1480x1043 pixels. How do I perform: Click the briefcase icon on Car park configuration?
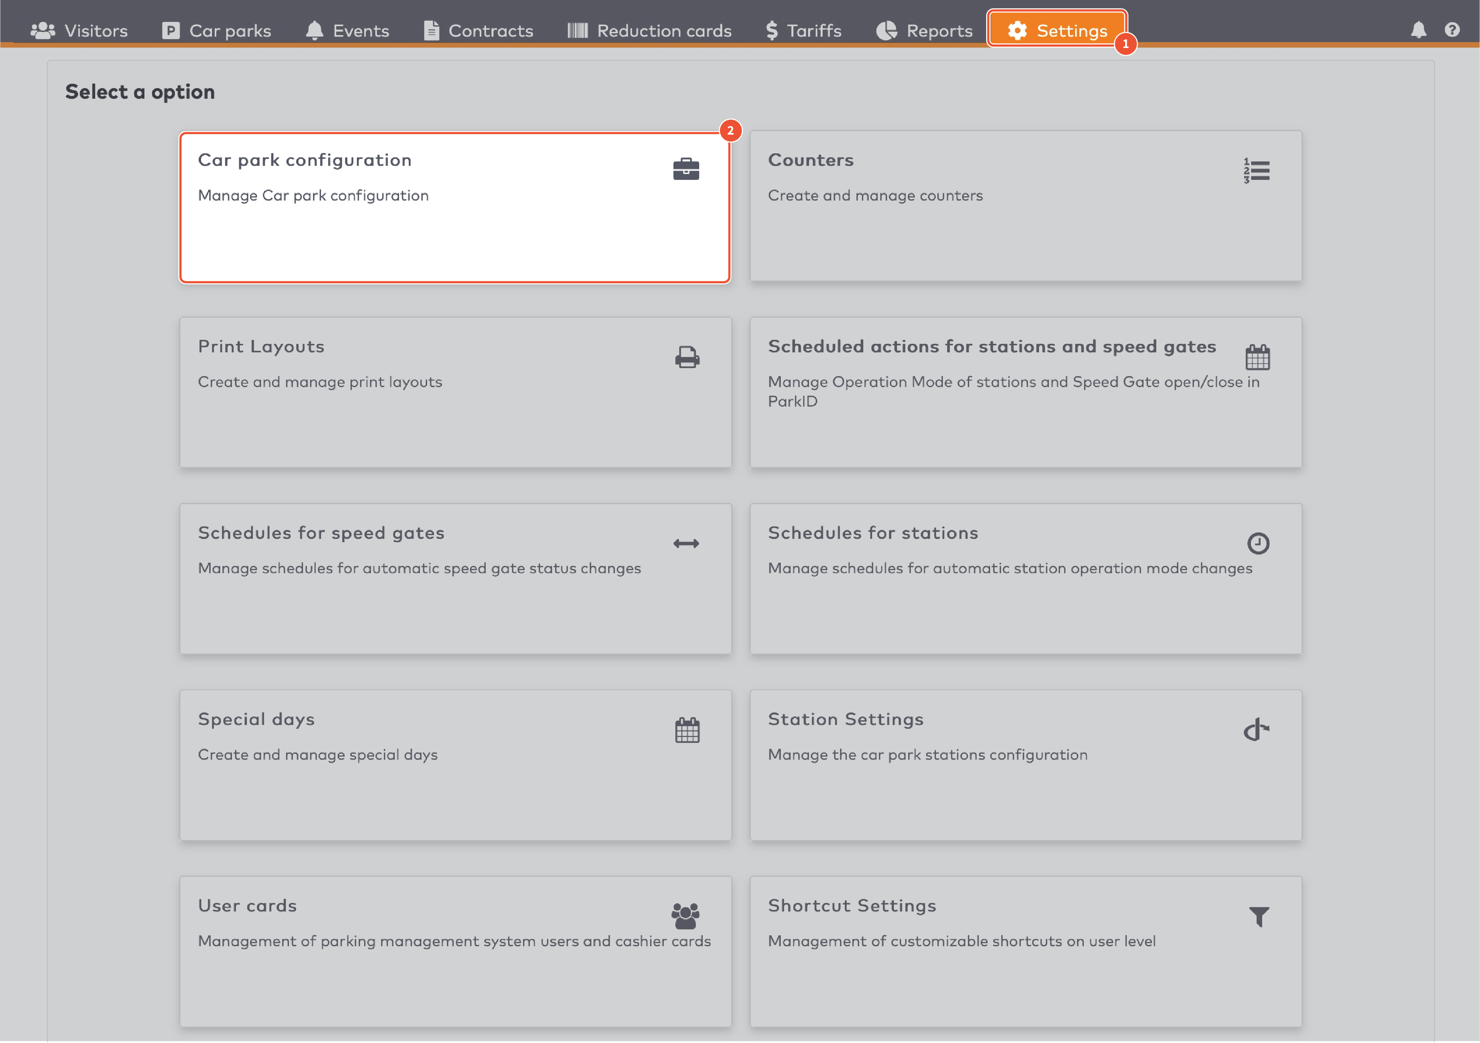pos(686,169)
